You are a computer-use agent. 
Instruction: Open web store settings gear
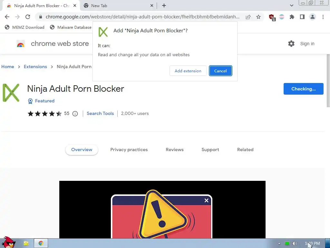291,44
